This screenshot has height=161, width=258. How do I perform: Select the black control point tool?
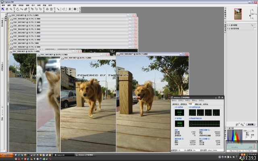point(32,9)
